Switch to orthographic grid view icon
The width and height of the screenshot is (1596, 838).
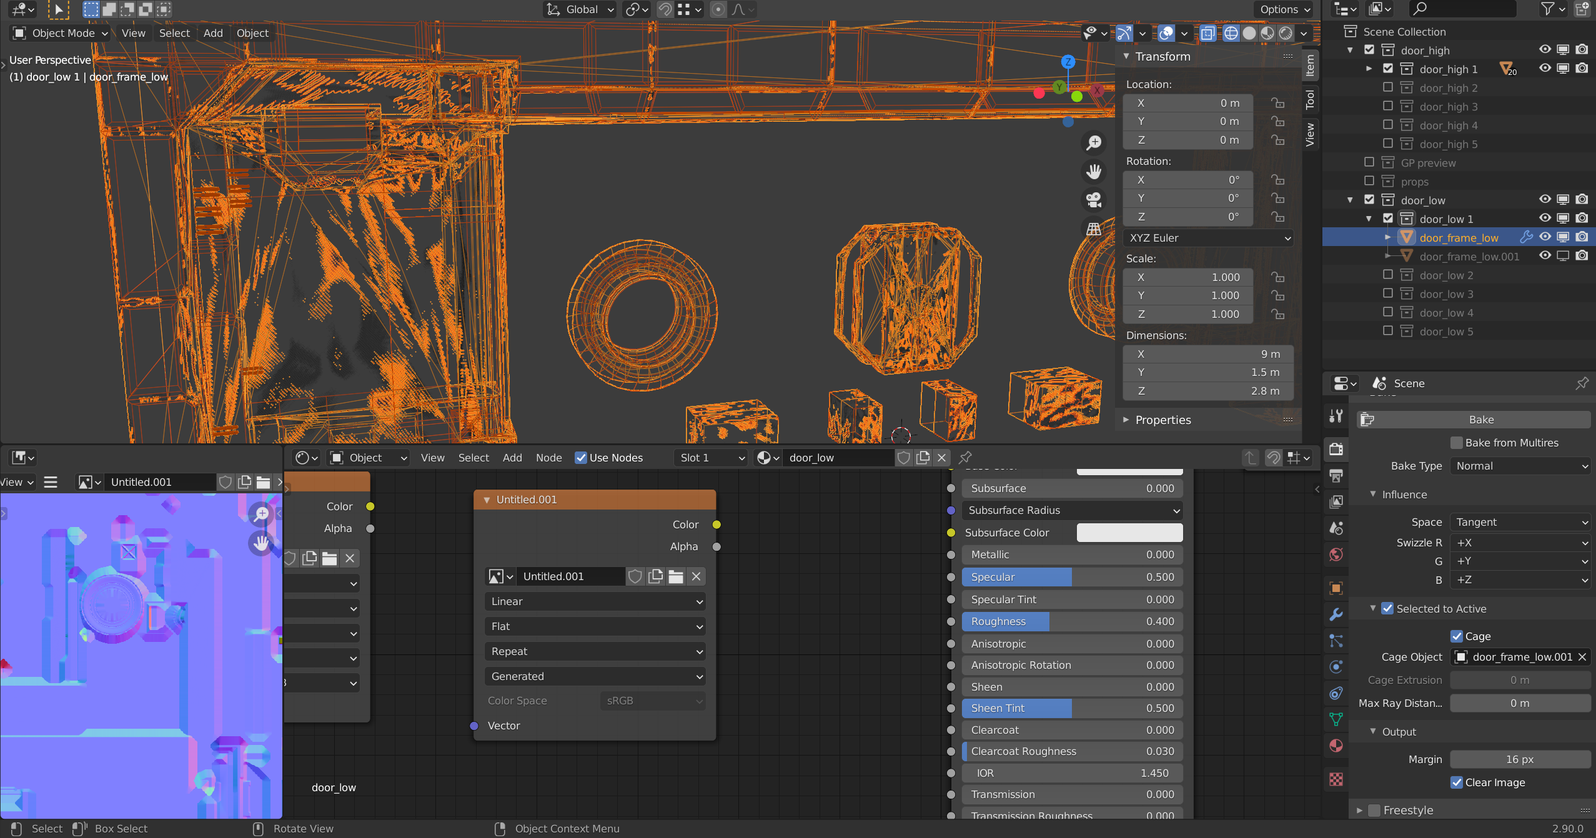click(x=1094, y=229)
